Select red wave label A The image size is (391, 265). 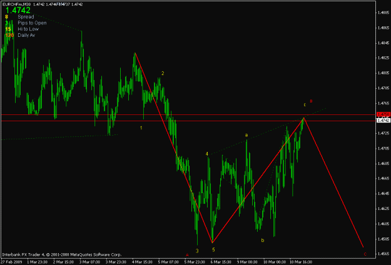tap(187, 255)
